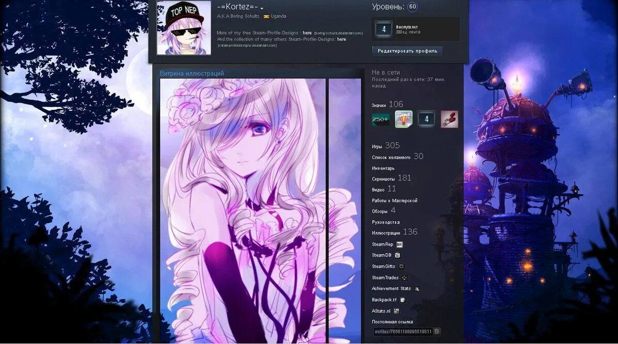Viewport: 618px width, 344px height.
Task: Click Редактировать профиль button
Action: [407, 51]
